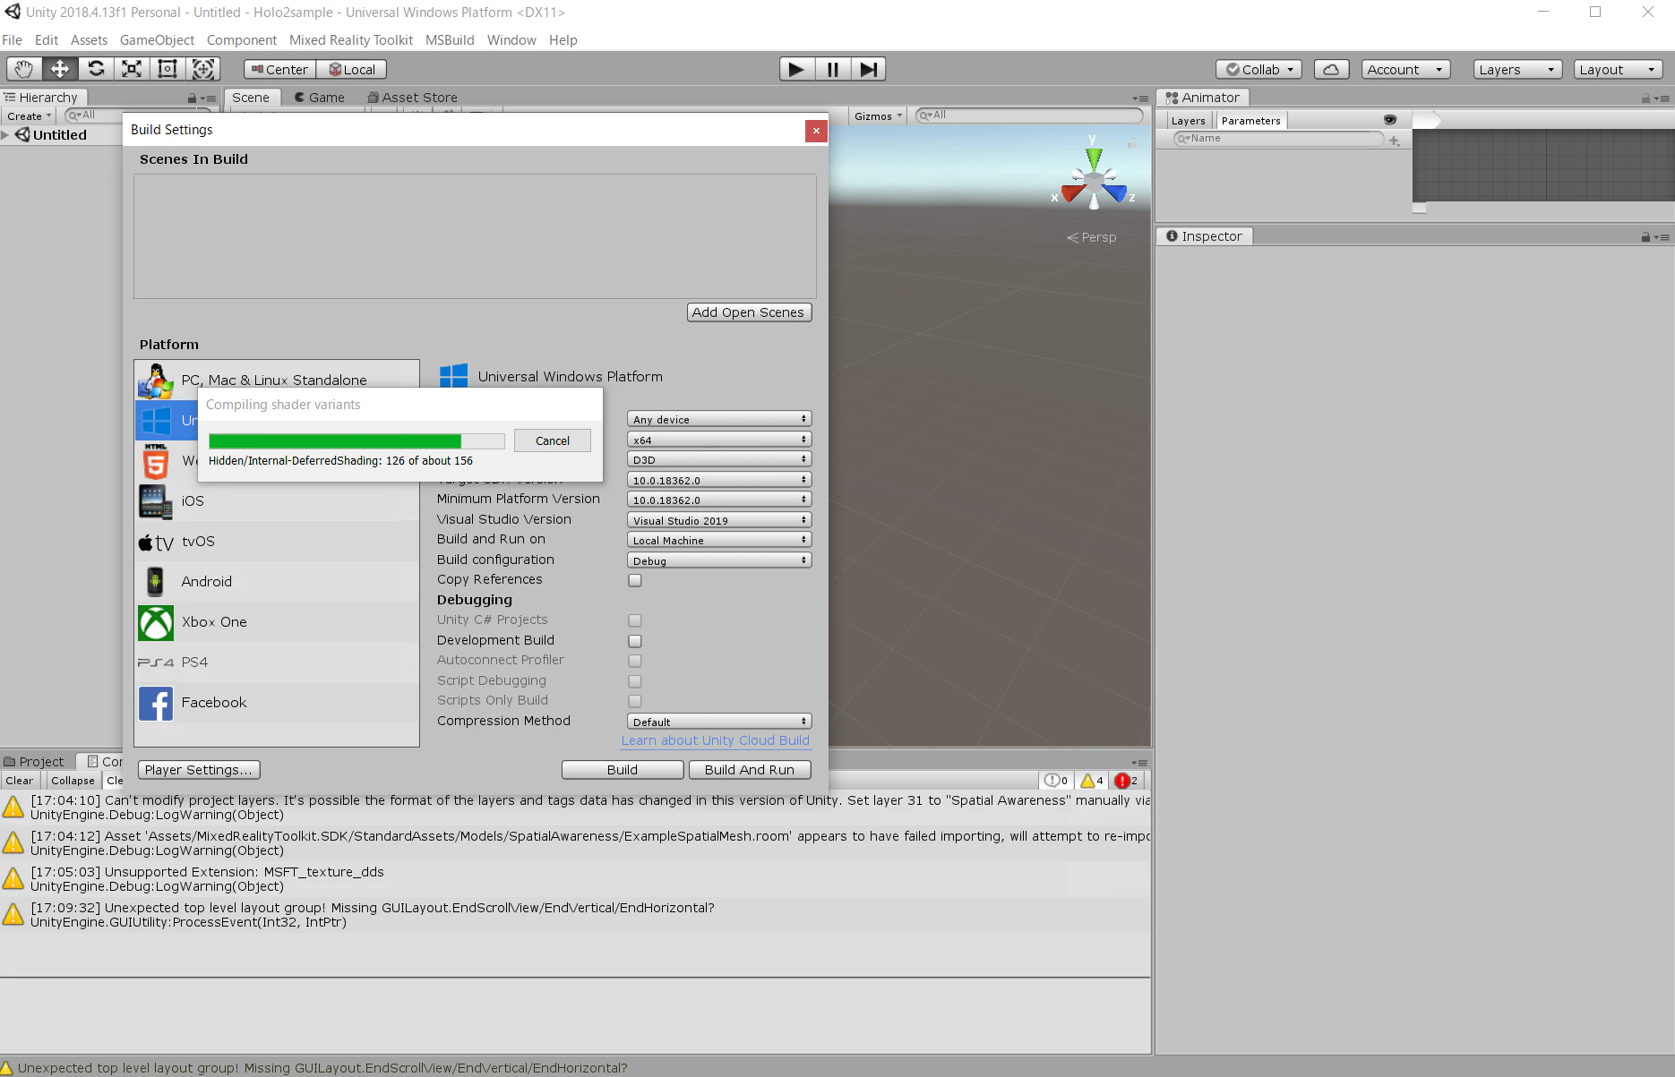Change the x64 architecture dropdown
The width and height of the screenshot is (1675, 1077).
point(719,440)
